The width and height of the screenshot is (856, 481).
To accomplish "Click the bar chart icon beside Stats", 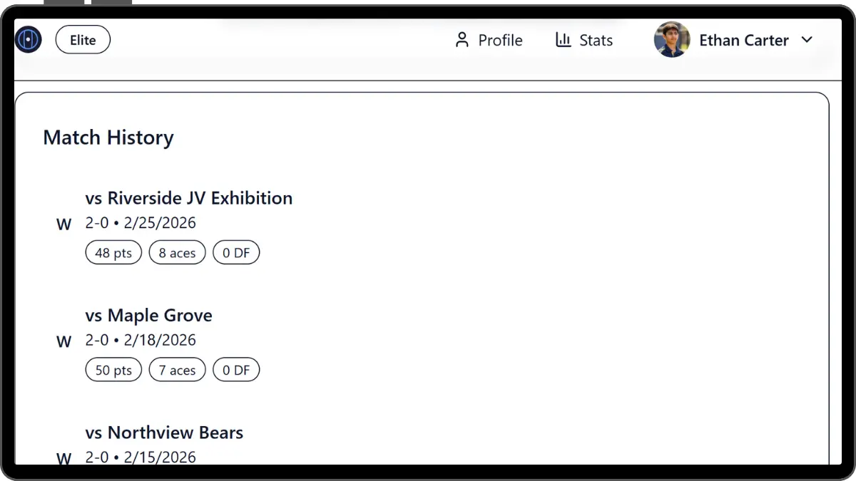I will pyautogui.click(x=564, y=40).
